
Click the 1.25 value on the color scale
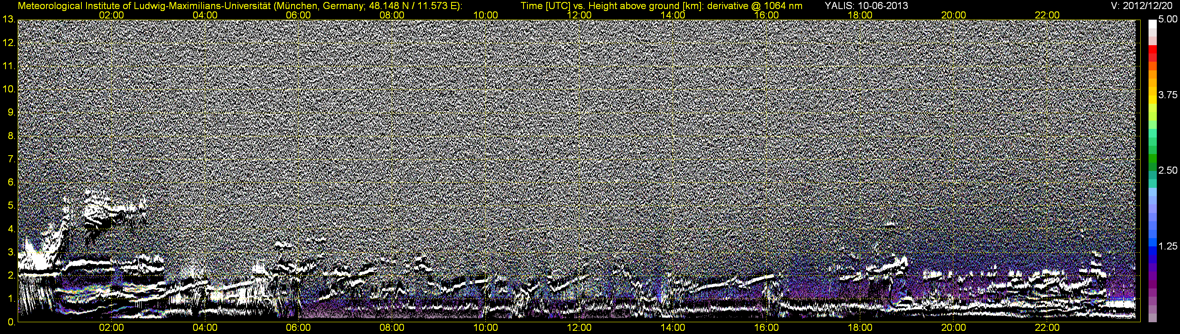pyautogui.click(x=1168, y=246)
